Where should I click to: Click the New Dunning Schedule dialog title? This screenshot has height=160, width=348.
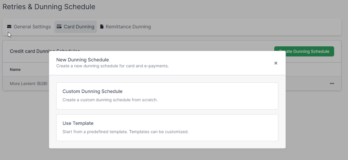coord(83,60)
